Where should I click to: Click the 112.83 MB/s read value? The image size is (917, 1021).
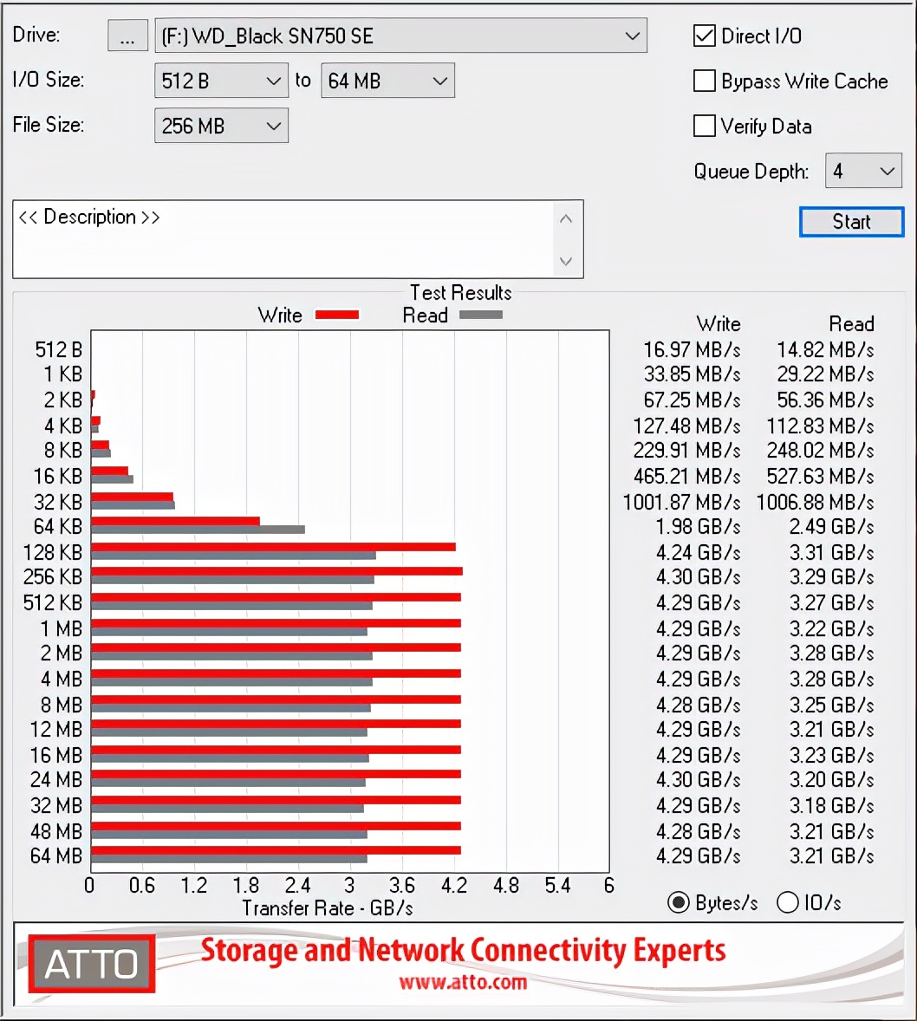[x=820, y=426]
